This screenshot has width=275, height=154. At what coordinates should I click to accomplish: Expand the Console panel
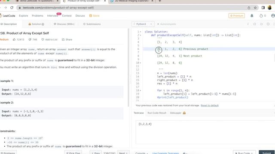(x=141, y=153)
